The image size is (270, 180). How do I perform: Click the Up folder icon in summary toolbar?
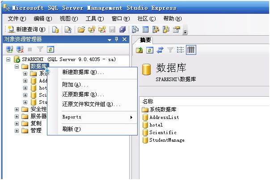click(x=140, y=50)
